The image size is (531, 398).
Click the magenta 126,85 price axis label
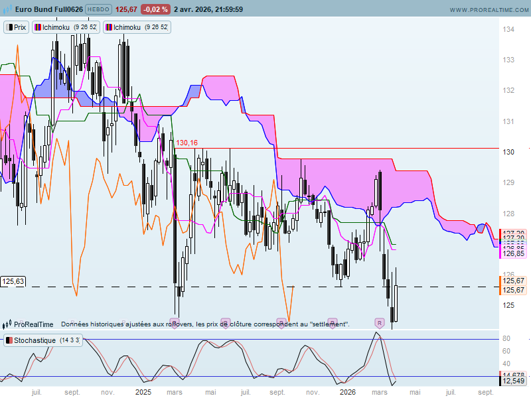pos(513,253)
